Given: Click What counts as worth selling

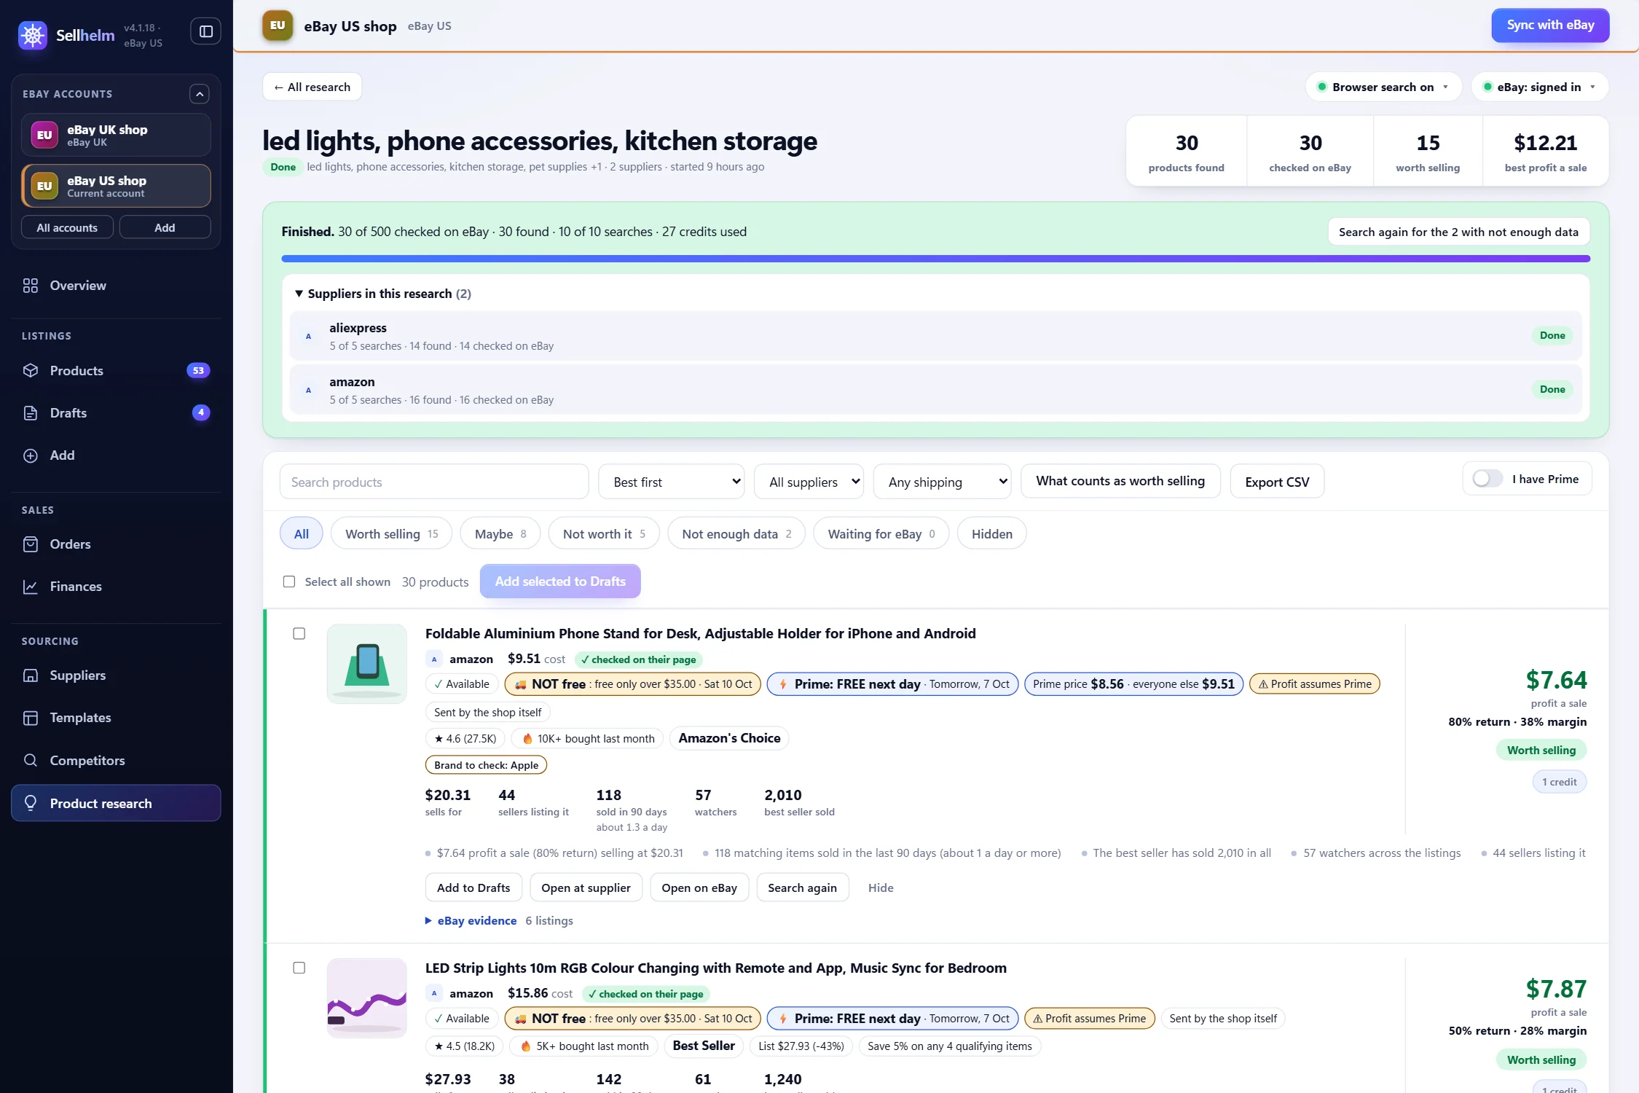Looking at the screenshot, I should tap(1120, 481).
